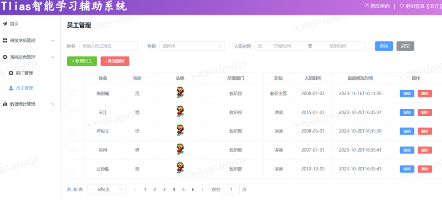Go to next page arrow

202,190
